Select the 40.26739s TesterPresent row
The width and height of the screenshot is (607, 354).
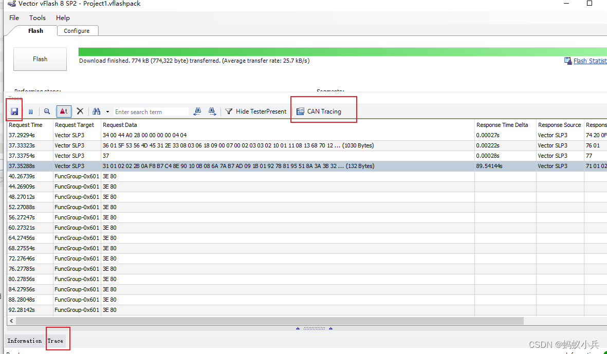(x=307, y=176)
